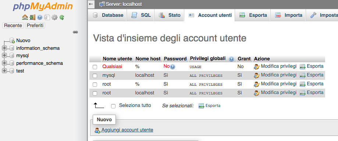Open information_schema database in tree
Screen dimensions: 338x141
coord(38,48)
